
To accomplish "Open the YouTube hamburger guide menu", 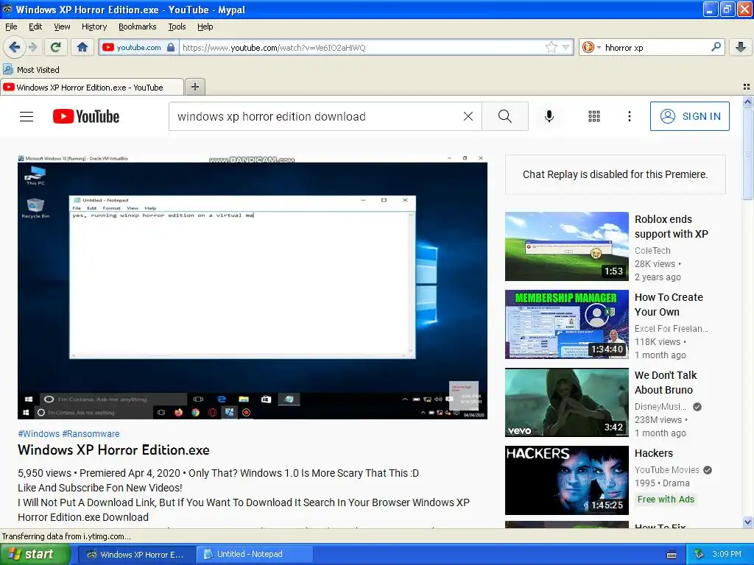I will pos(27,116).
